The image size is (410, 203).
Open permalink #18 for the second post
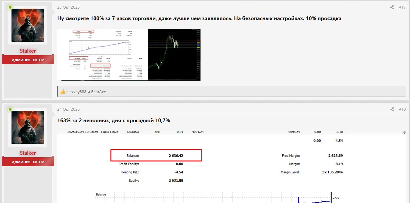pos(402,109)
